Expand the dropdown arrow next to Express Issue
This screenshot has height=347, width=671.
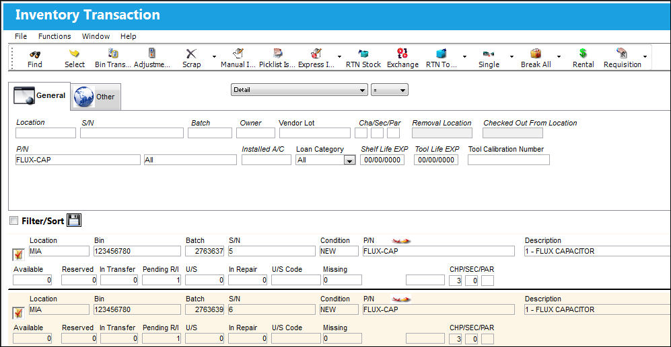click(x=339, y=57)
